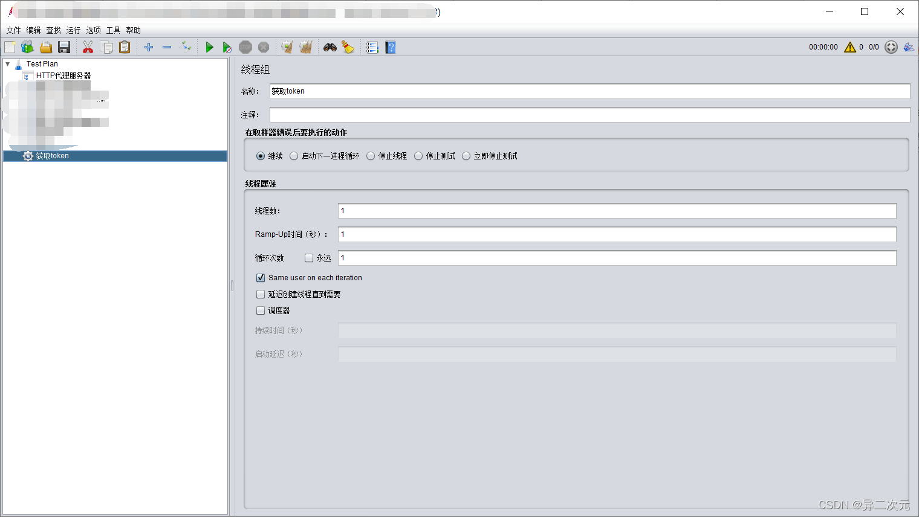
Task: Click the Paste clipboard icon
Action: [125, 47]
